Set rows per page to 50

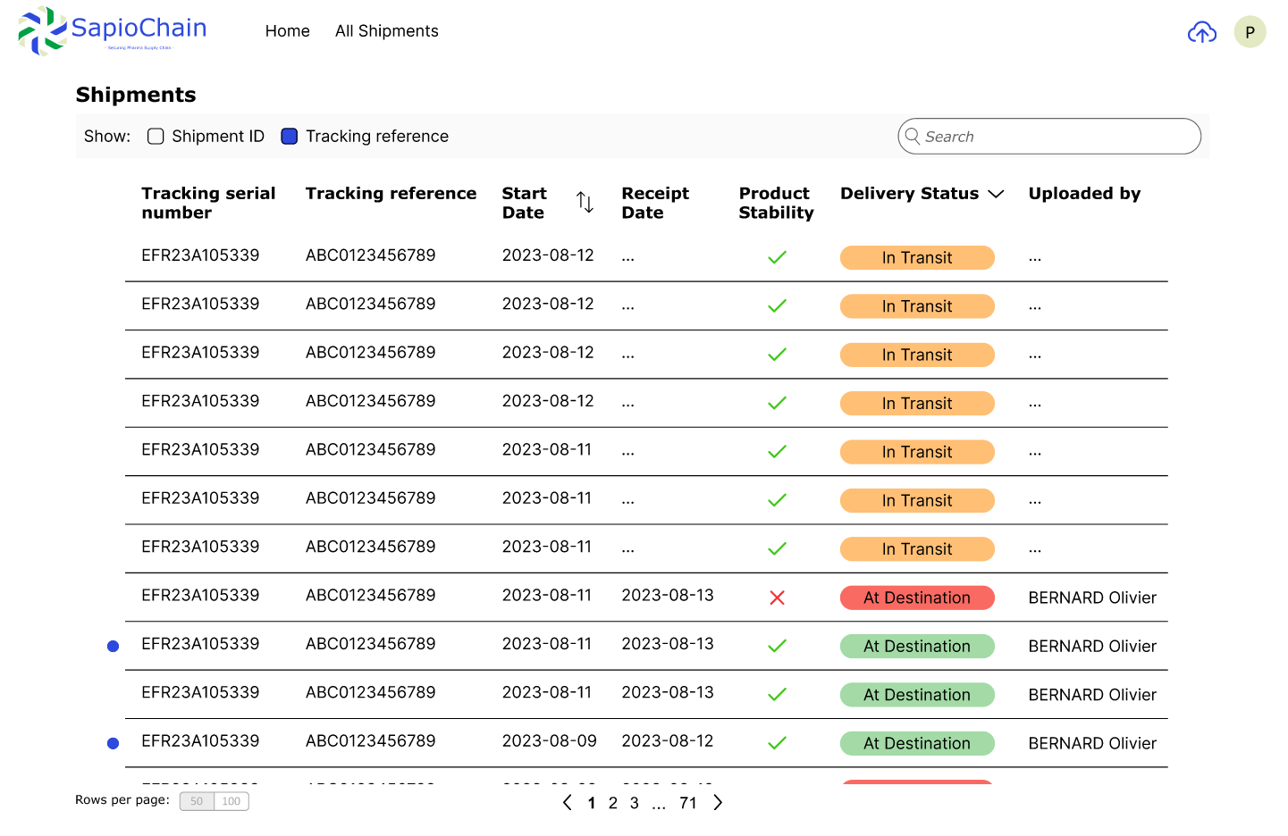tap(197, 801)
